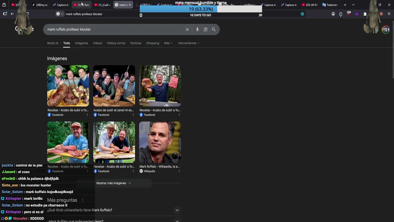This screenshot has width=394, height=222.
Task: Open Noticias results tab
Action: [x=136, y=43]
